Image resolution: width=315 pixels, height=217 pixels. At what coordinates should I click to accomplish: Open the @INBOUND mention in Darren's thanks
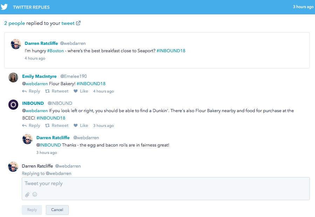[49, 145]
